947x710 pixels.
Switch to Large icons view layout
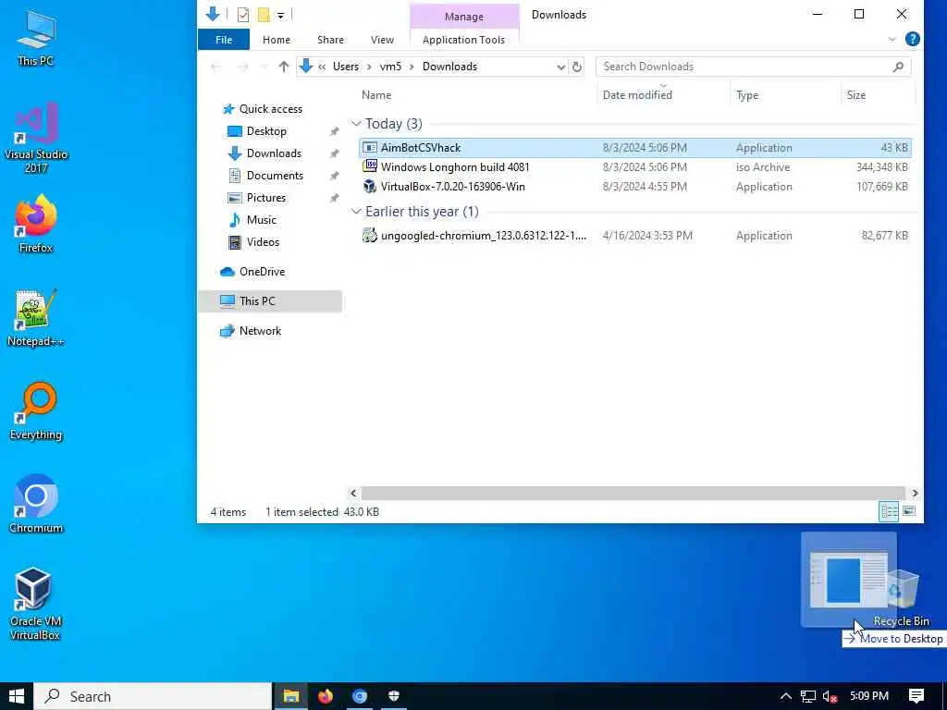click(909, 512)
